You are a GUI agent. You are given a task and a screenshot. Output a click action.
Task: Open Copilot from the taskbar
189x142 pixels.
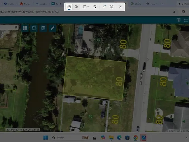point(103,138)
